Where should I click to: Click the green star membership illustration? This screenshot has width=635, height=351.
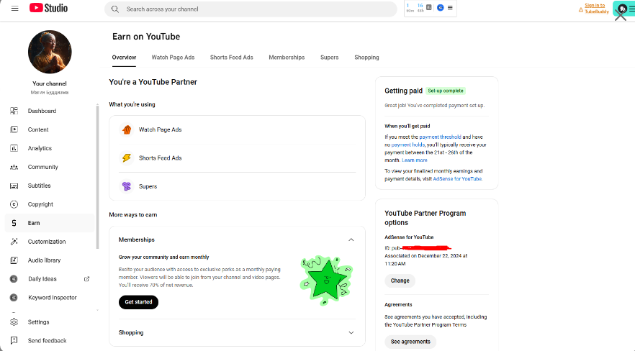point(326,280)
